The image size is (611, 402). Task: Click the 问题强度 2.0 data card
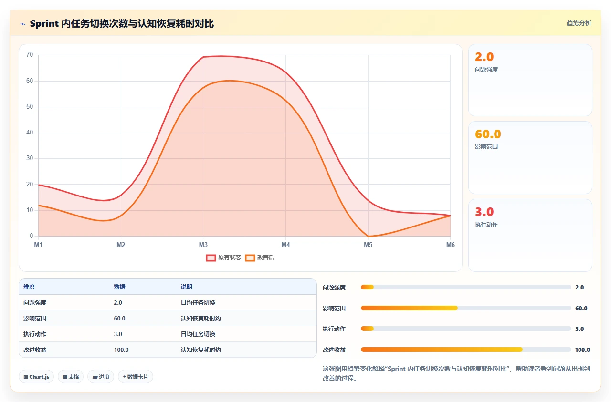point(530,80)
